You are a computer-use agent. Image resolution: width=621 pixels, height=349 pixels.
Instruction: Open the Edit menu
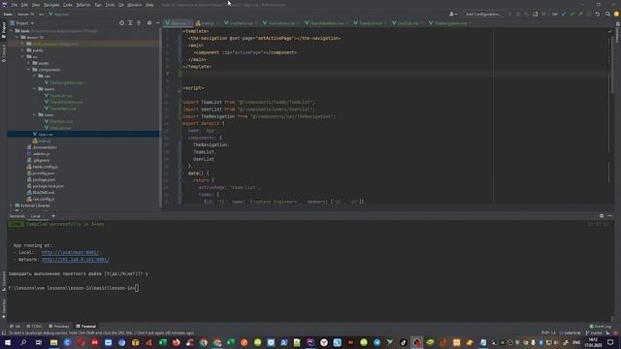(x=24, y=5)
